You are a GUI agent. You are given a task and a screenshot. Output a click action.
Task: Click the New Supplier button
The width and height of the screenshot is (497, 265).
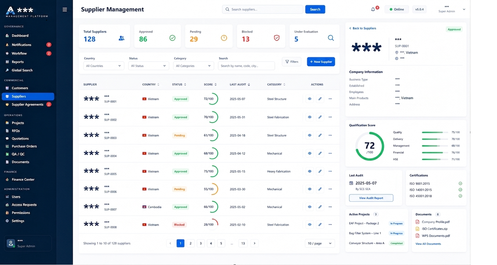(x=321, y=62)
